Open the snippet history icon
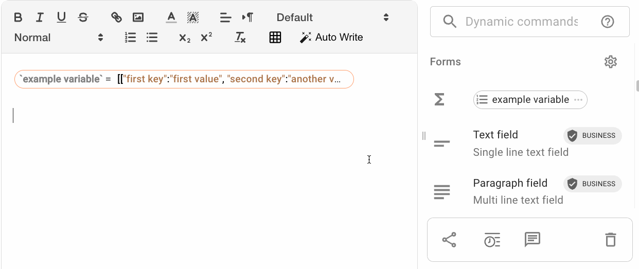Image resolution: width=639 pixels, height=269 pixels. coord(492,240)
